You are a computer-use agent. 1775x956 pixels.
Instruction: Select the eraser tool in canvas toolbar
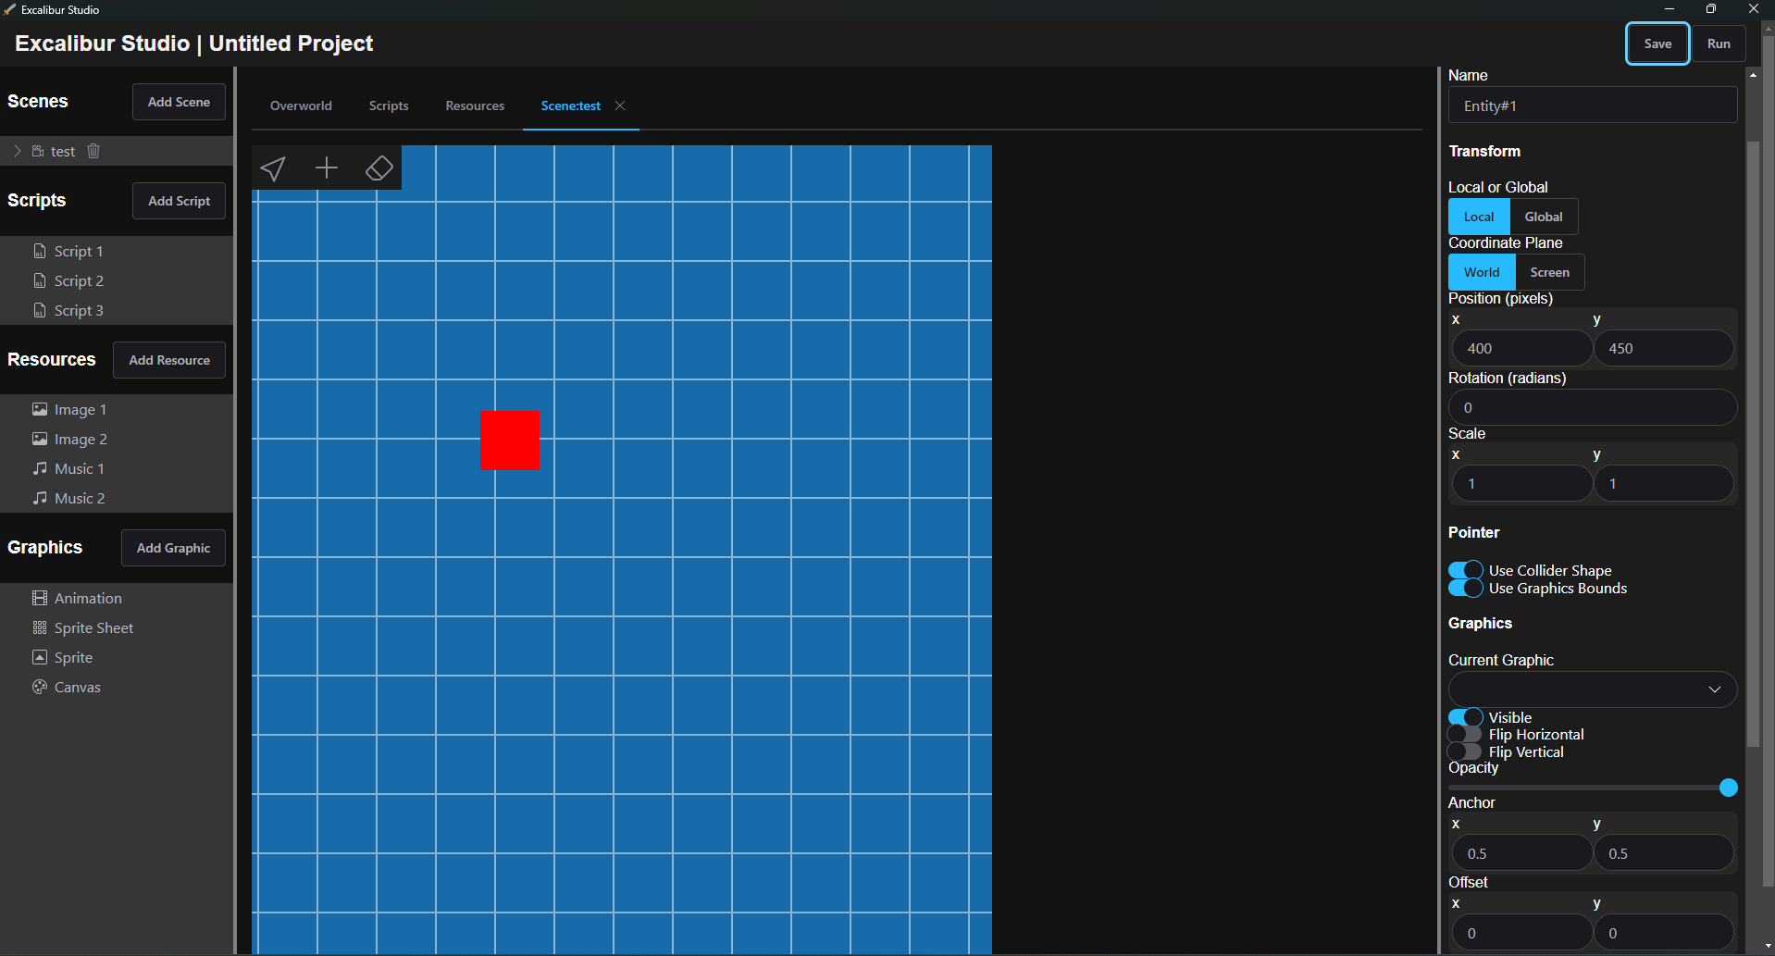coord(379,168)
